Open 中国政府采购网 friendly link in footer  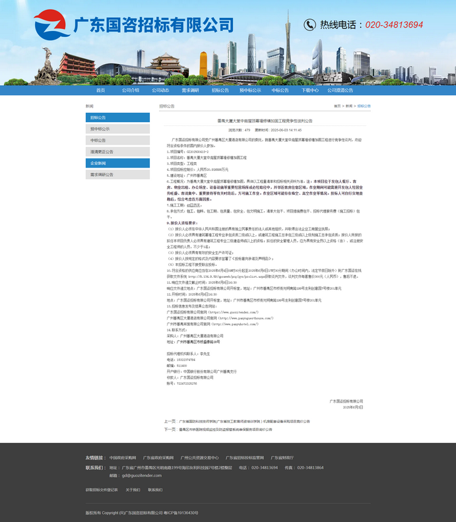tap(123, 458)
